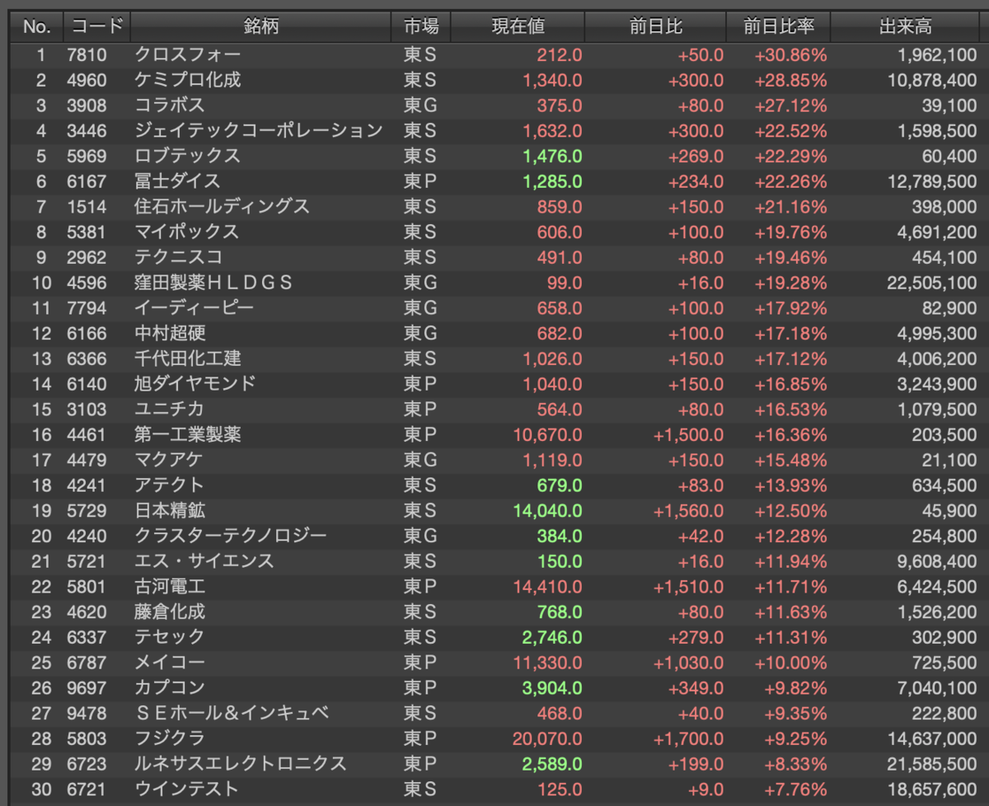Click stock code 7794
989x806 pixels.
coord(87,308)
